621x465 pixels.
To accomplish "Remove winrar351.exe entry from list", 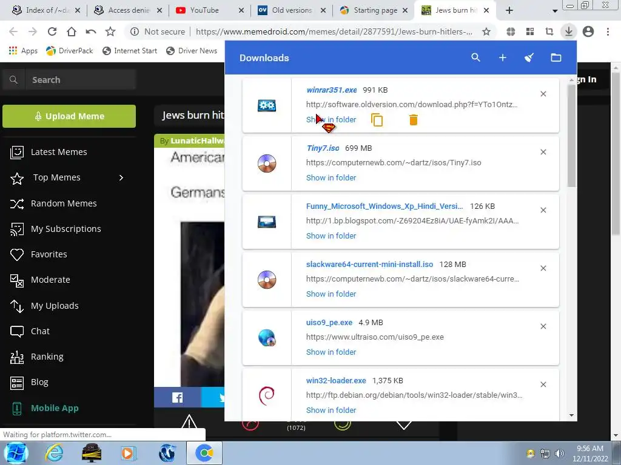I will pos(543,94).
